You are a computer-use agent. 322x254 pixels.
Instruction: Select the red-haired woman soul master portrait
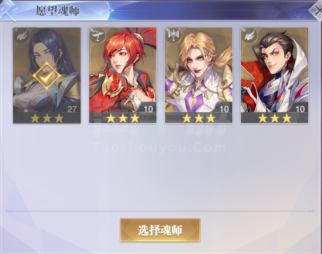[x=123, y=70]
